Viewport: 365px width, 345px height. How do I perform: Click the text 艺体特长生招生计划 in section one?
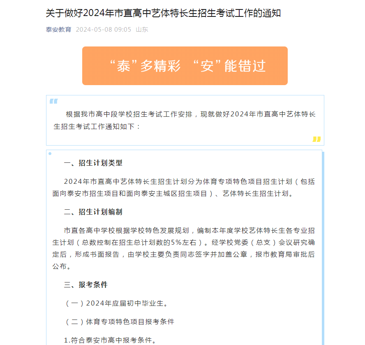[x=256, y=194]
